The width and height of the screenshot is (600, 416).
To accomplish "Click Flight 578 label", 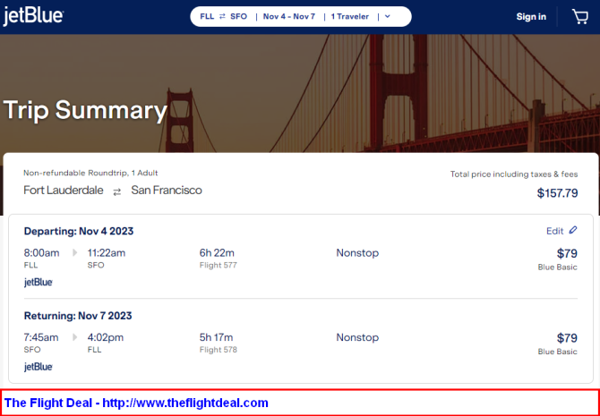I will click(219, 350).
